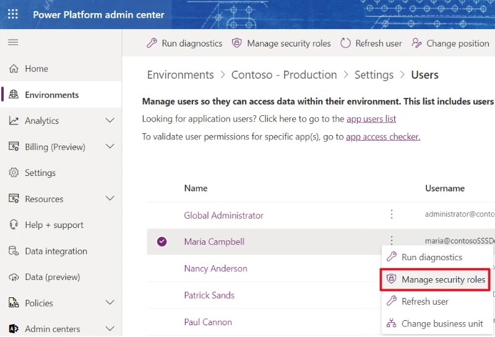
Task: Choose Run diagnostics from context menu
Action: coord(437,257)
